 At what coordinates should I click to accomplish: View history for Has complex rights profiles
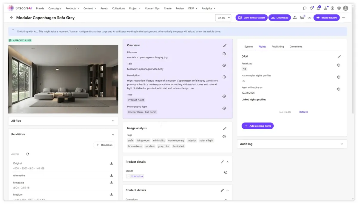338,77
